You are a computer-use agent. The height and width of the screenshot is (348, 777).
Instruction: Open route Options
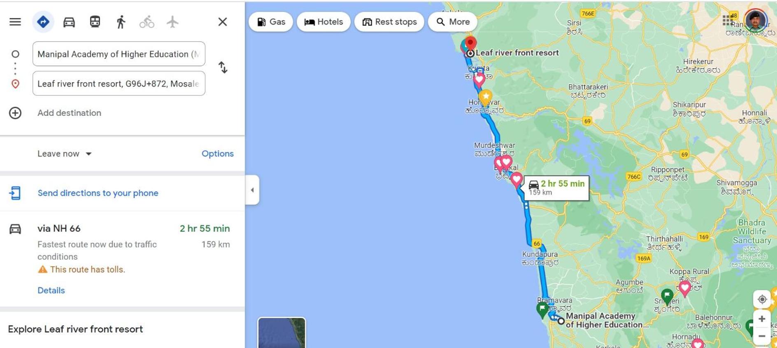pos(217,154)
